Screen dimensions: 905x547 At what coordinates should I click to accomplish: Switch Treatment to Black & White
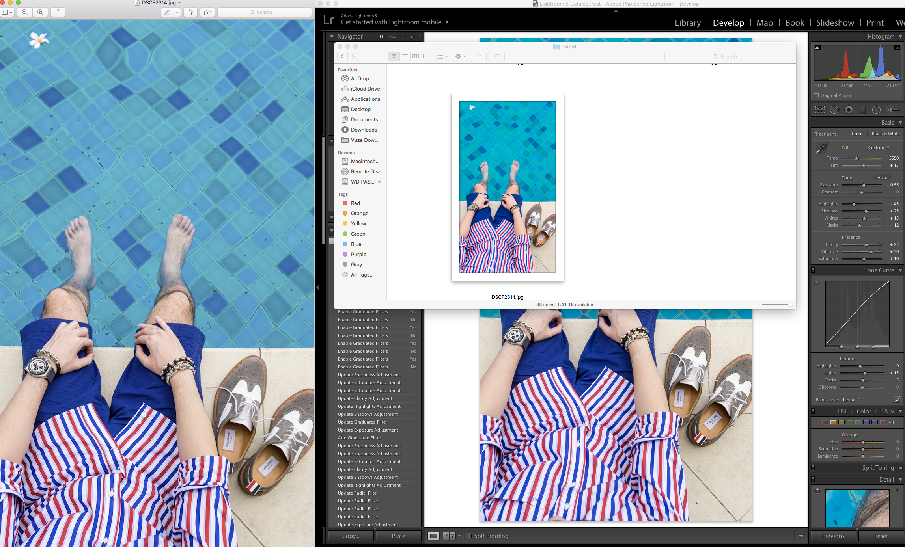(x=886, y=134)
